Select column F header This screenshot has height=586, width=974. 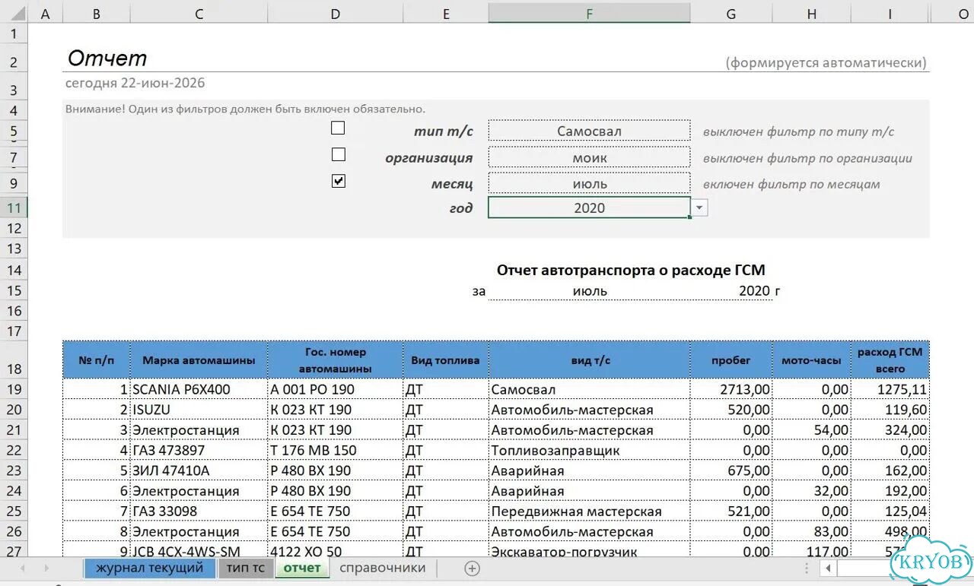click(x=589, y=13)
